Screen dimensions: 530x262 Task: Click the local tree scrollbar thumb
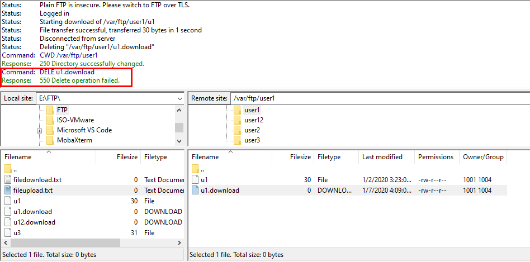click(x=179, y=127)
